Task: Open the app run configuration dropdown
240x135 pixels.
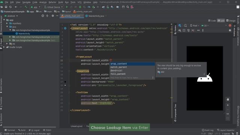Action: (x=36, y=7)
